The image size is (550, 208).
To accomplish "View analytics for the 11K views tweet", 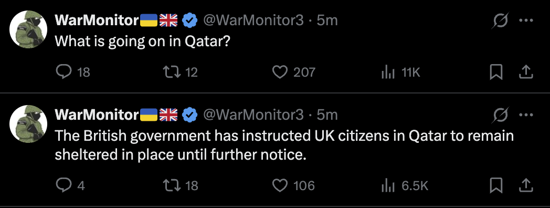I will coord(388,72).
